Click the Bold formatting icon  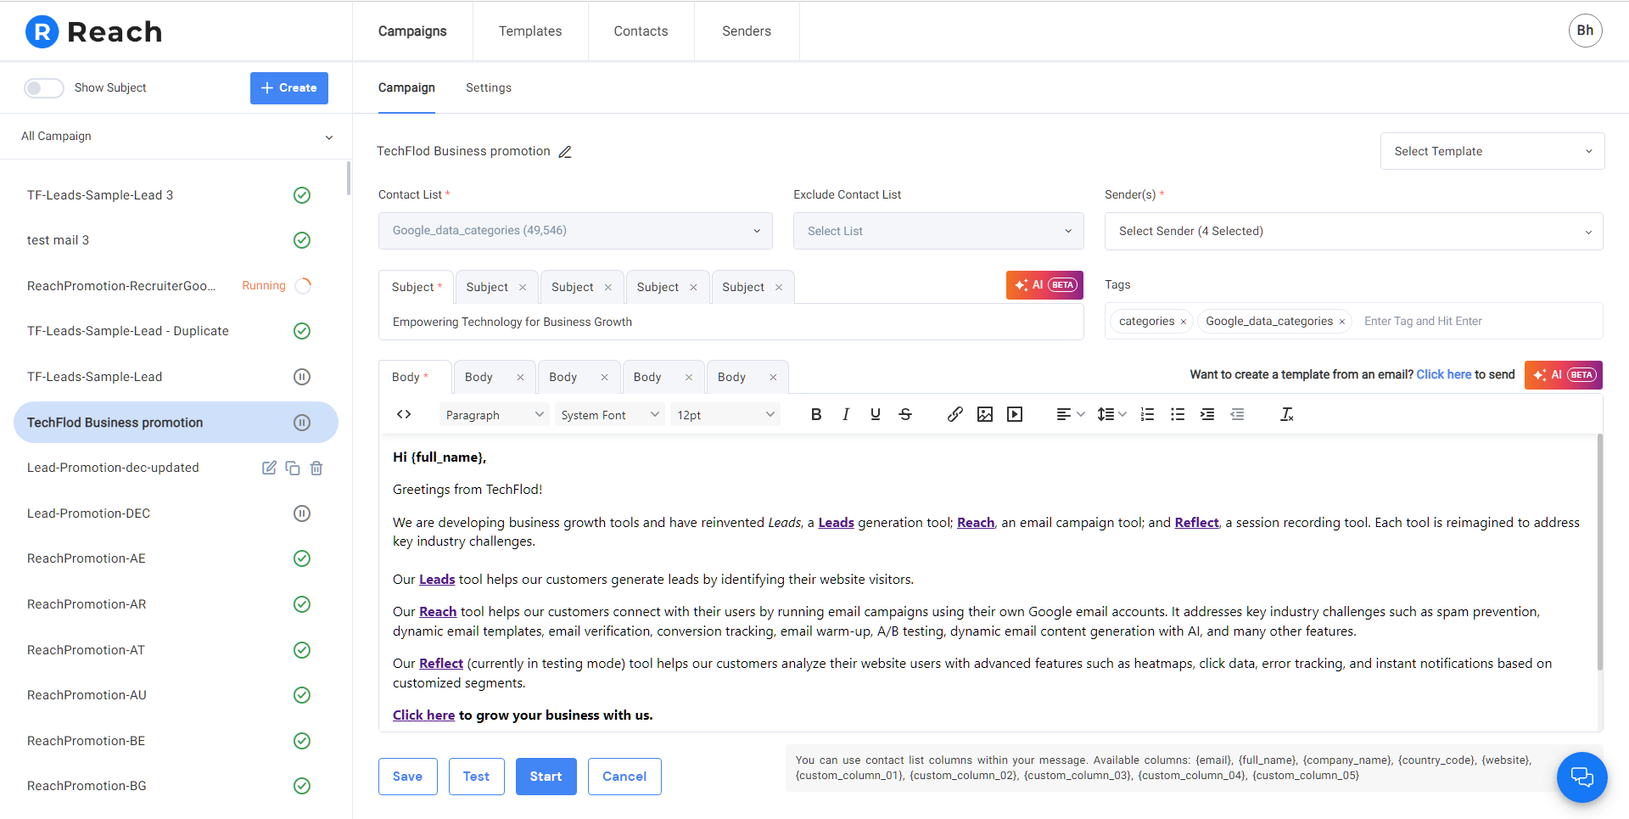coord(816,414)
